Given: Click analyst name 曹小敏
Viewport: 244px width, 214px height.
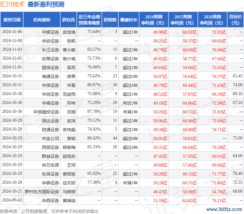Looking at the screenshot, I should (x=69, y=50).
